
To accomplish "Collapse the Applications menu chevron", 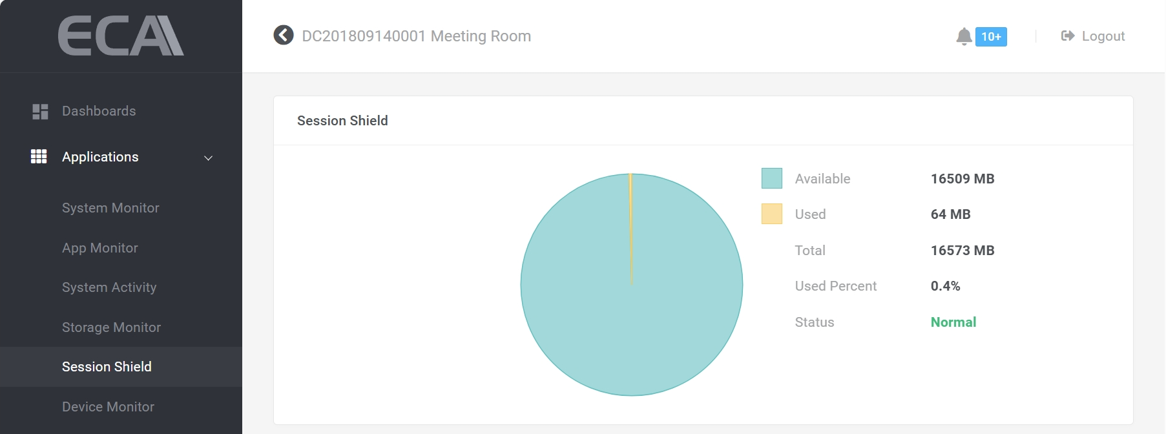I will click(x=208, y=158).
